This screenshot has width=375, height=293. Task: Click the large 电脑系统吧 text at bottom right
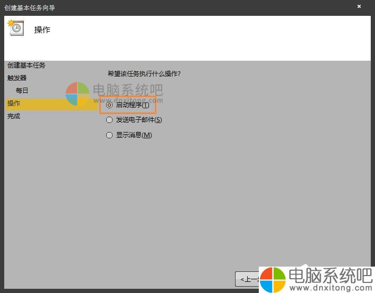tap(331, 275)
